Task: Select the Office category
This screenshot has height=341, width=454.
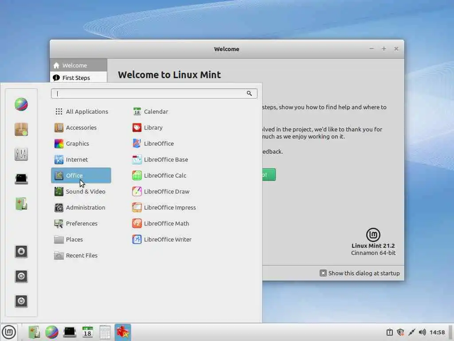Action: pos(81,175)
